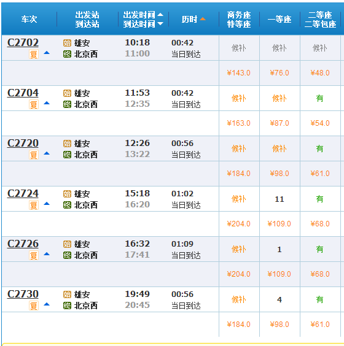This screenshot has height=346, width=344.
Task: Click the 终 terminus icon beside 北京西 for C2724
Action: (x=67, y=205)
